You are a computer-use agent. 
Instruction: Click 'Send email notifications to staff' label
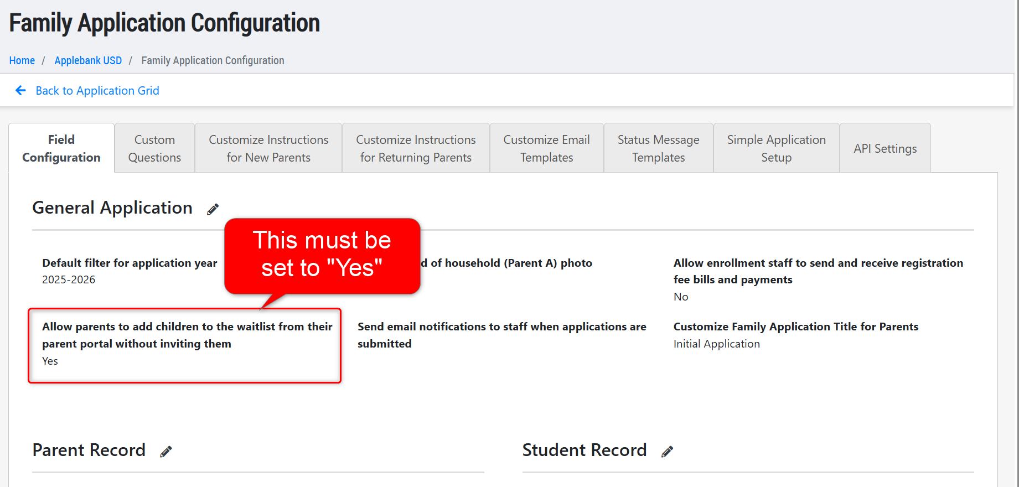(501, 335)
